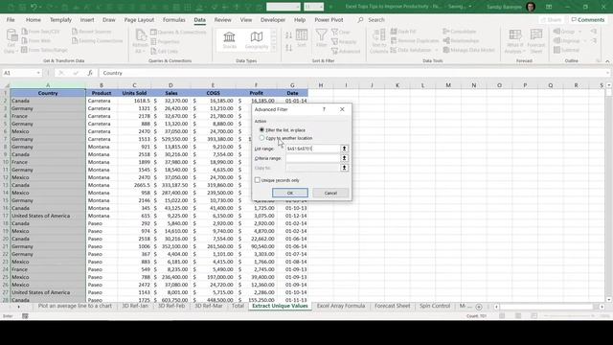Open the Comments button

[588, 19]
